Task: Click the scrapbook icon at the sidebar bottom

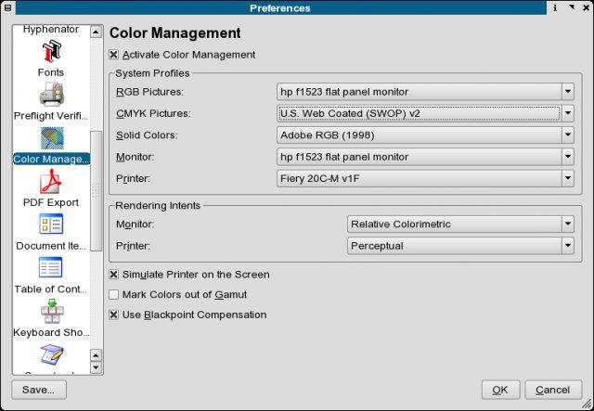Action: (52, 354)
